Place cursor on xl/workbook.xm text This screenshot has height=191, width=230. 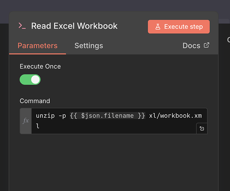click(x=176, y=116)
